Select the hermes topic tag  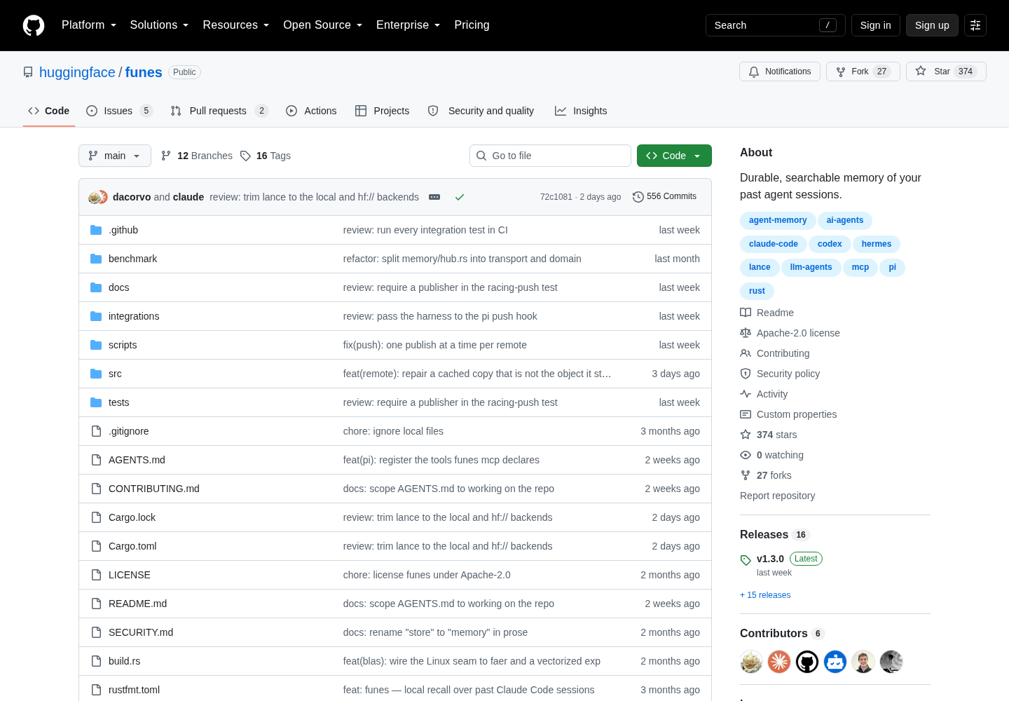click(877, 244)
